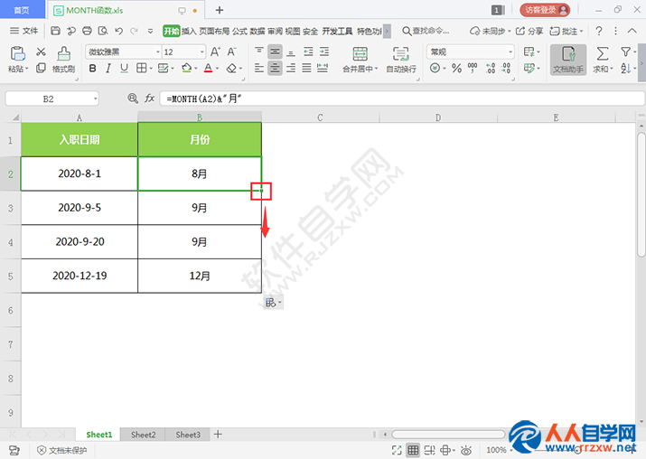The image size is (646, 459).
Task: Click the fill color bucket icon
Action: [187, 68]
